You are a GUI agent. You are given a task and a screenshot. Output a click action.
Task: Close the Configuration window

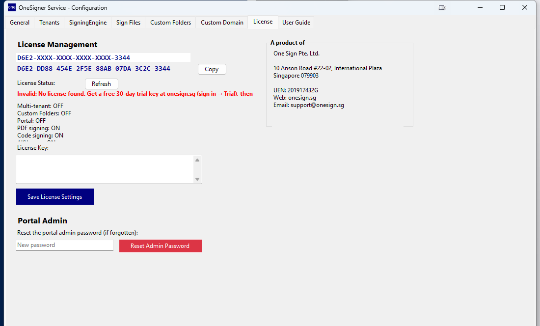pos(524,7)
